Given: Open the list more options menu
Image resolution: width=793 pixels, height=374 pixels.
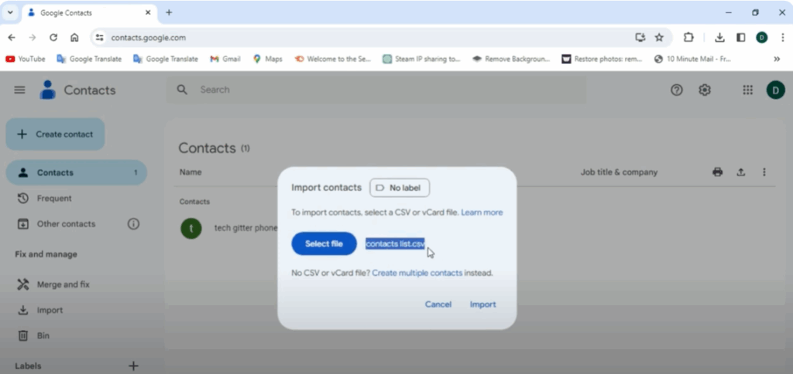Looking at the screenshot, I should (x=764, y=172).
